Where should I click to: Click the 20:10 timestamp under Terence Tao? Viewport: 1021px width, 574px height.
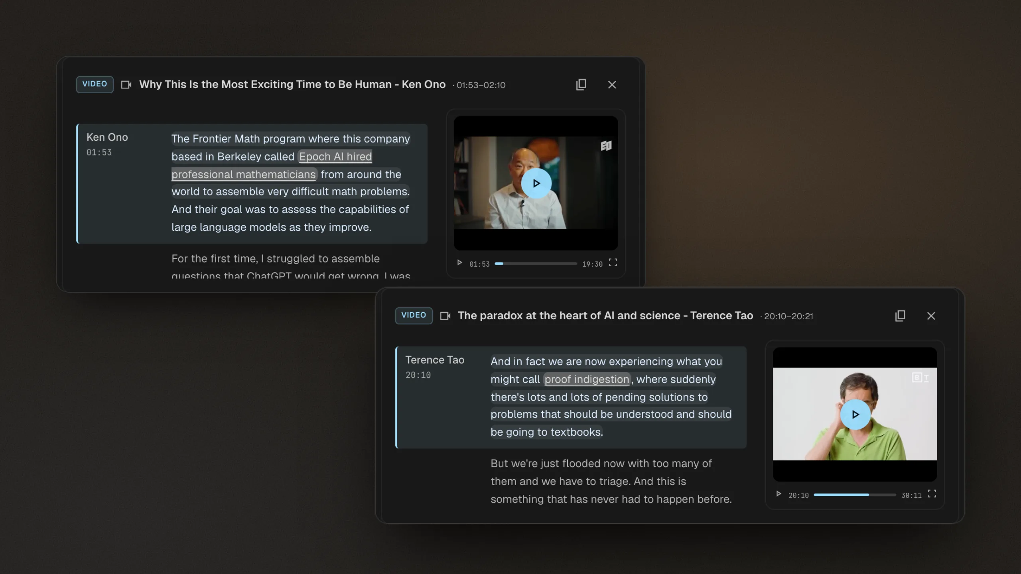point(418,375)
